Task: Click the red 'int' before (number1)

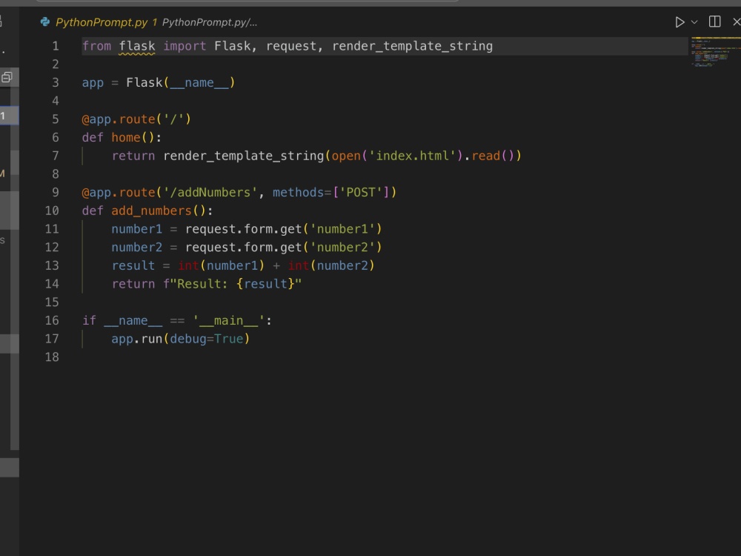Action: [x=188, y=265]
